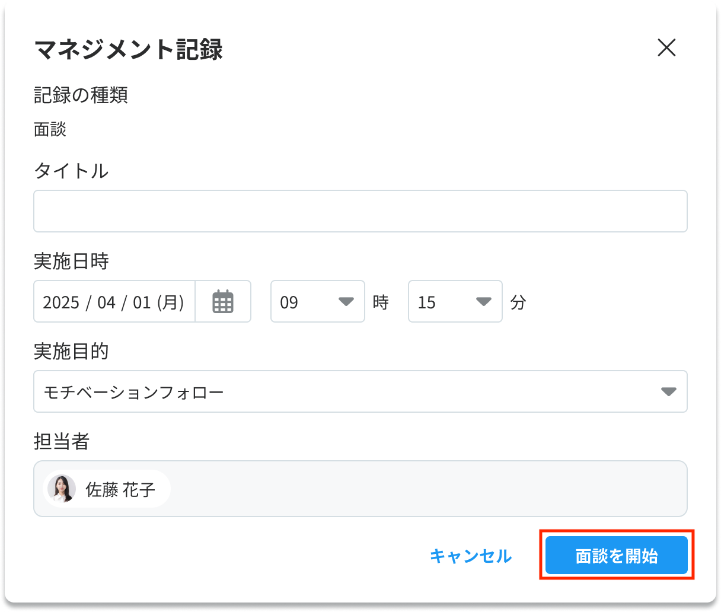Click the date field 2025 / 04 / 01 (月)

point(114,302)
